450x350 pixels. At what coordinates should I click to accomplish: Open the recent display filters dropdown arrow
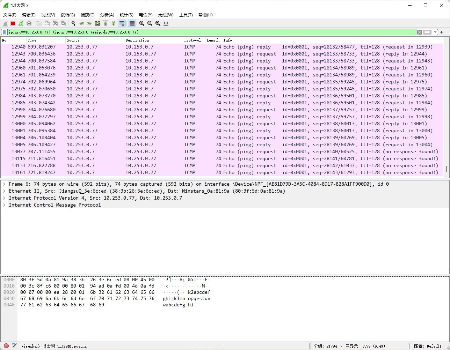point(435,32)
